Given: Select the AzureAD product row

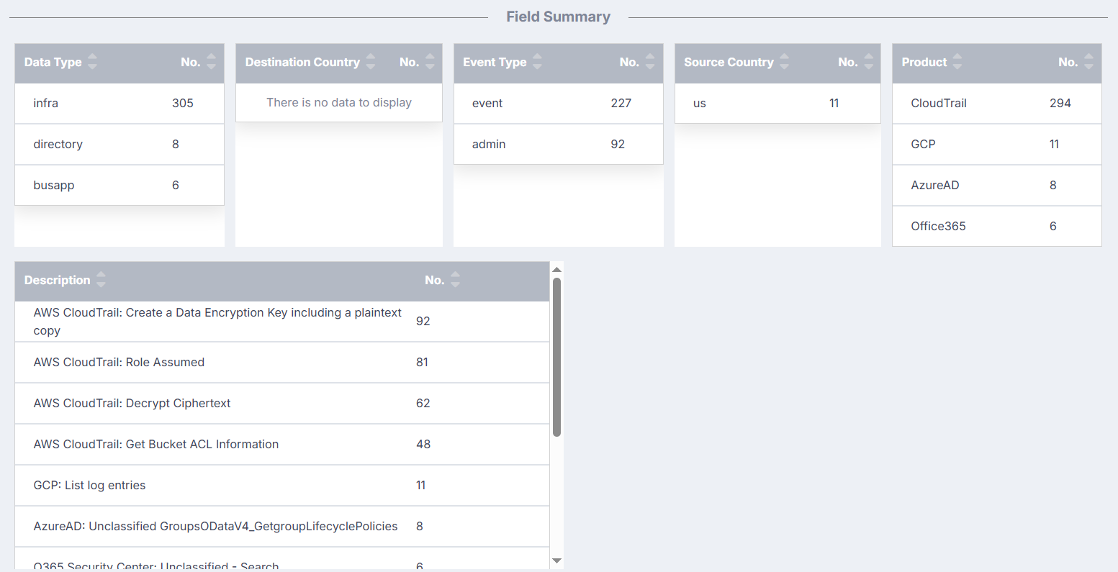Looking at the screenshot, I should click(x=997, y=185).
